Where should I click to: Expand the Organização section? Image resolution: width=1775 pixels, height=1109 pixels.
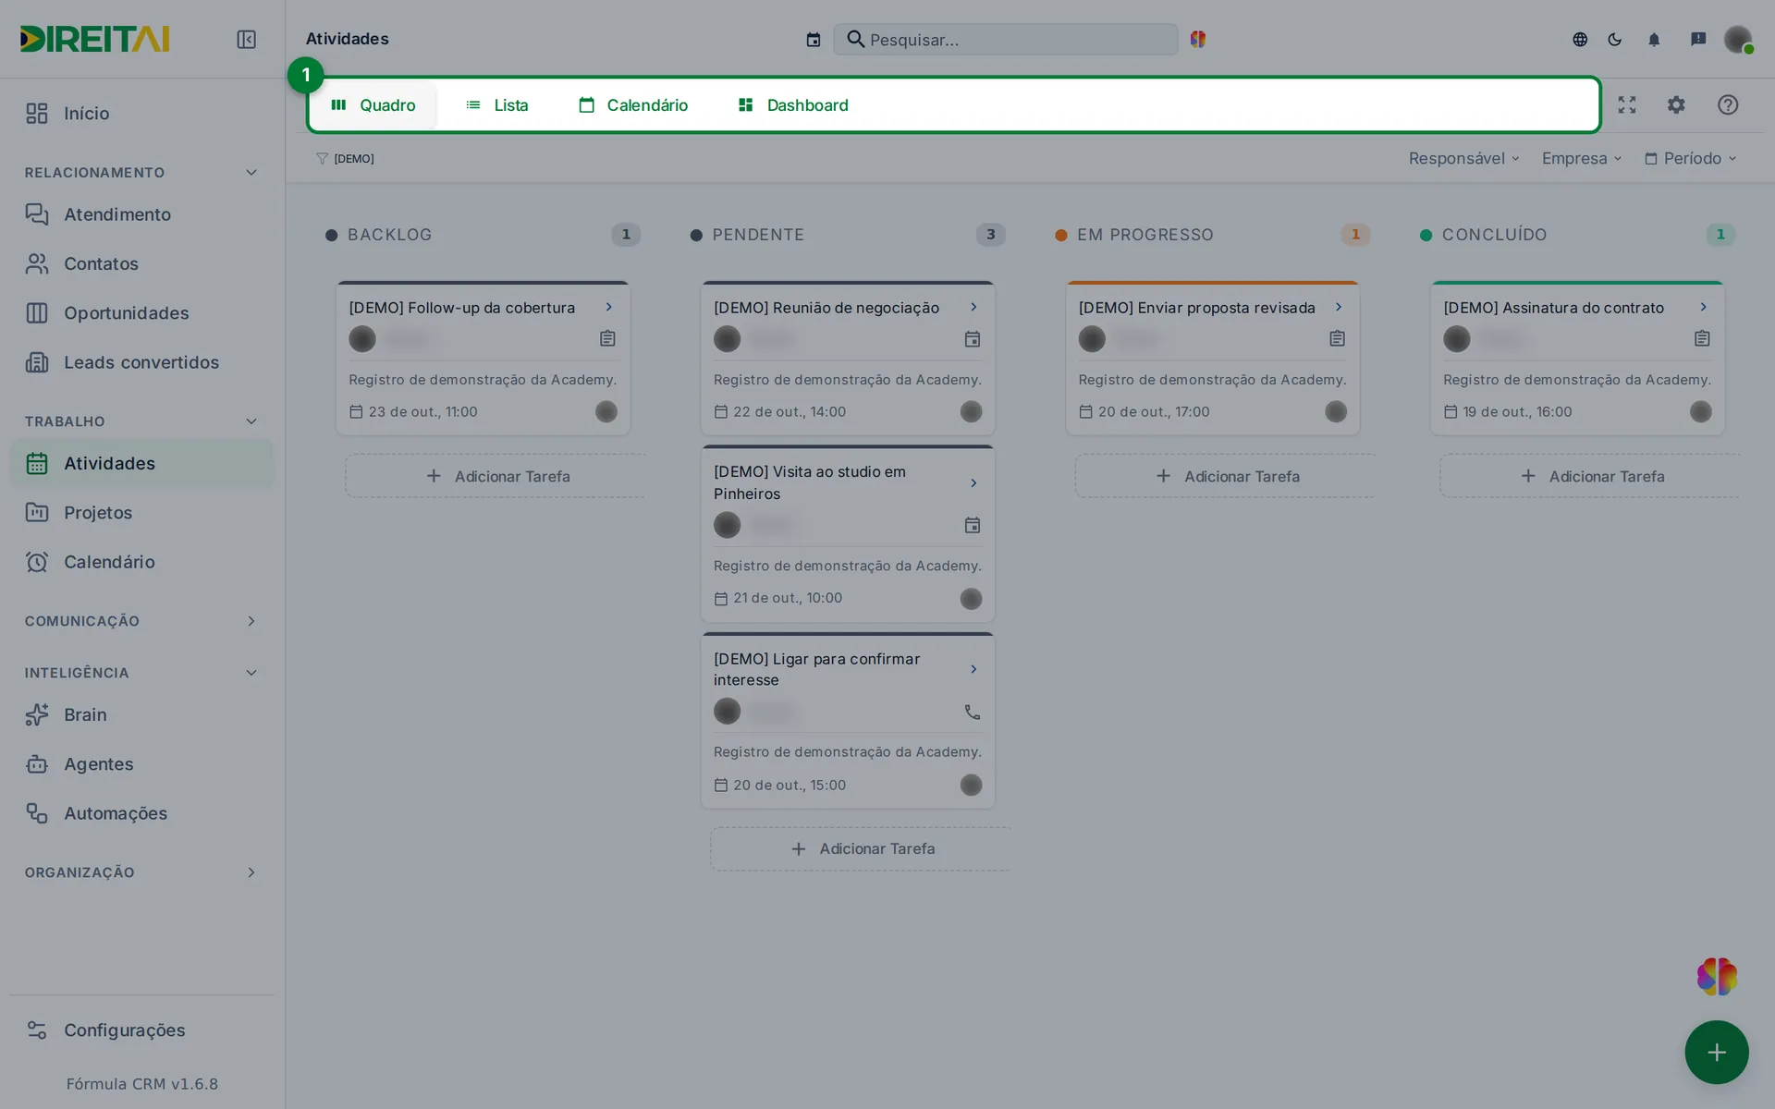[251, 872]
